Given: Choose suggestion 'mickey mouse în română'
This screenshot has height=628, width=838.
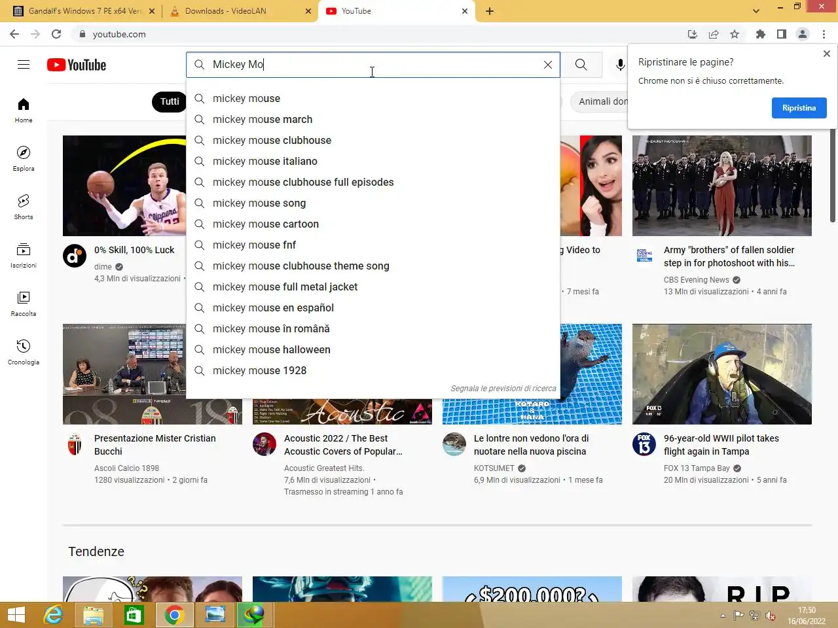Looking at the screenshot, I should 373,328.
